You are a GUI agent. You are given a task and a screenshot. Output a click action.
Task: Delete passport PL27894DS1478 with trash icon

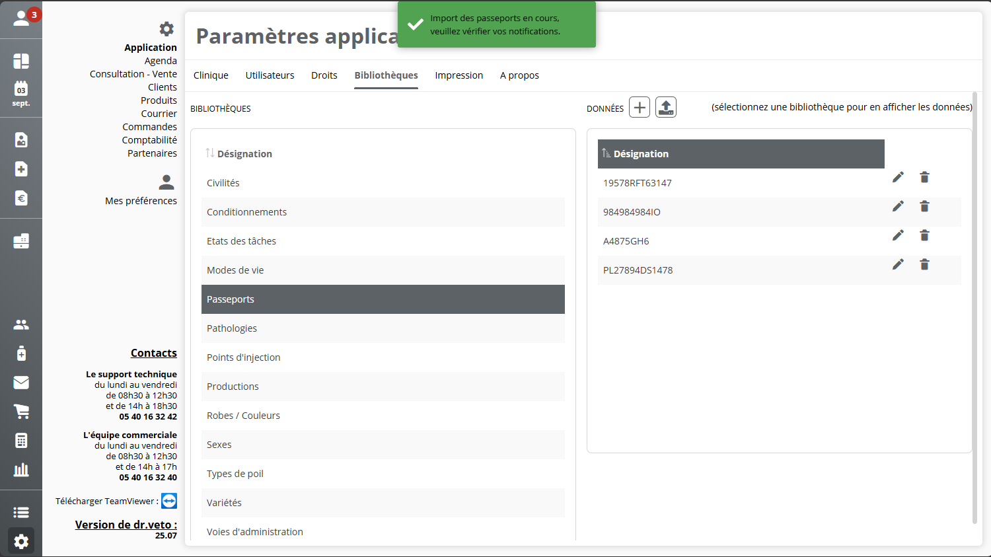(x=924, y=264)
